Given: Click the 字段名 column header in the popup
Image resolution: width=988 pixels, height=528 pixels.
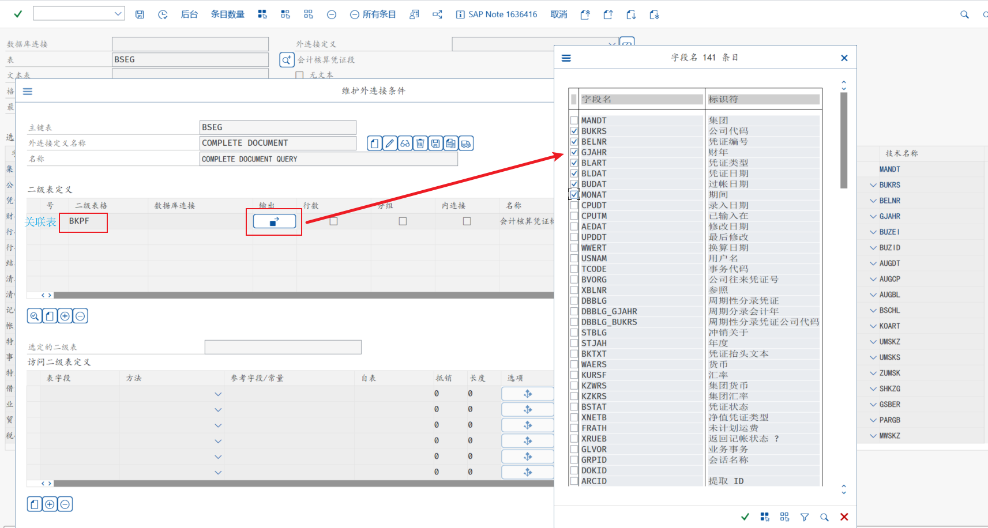Looking at the screenshot, I should tap(641, 99).
